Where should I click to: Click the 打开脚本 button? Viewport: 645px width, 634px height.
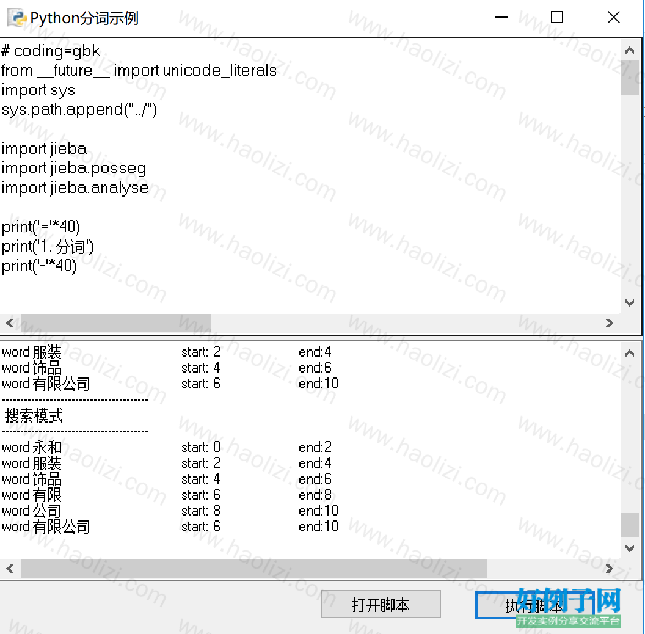point(381,604)
